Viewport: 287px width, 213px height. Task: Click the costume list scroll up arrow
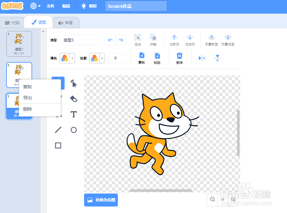coord(44,31)
